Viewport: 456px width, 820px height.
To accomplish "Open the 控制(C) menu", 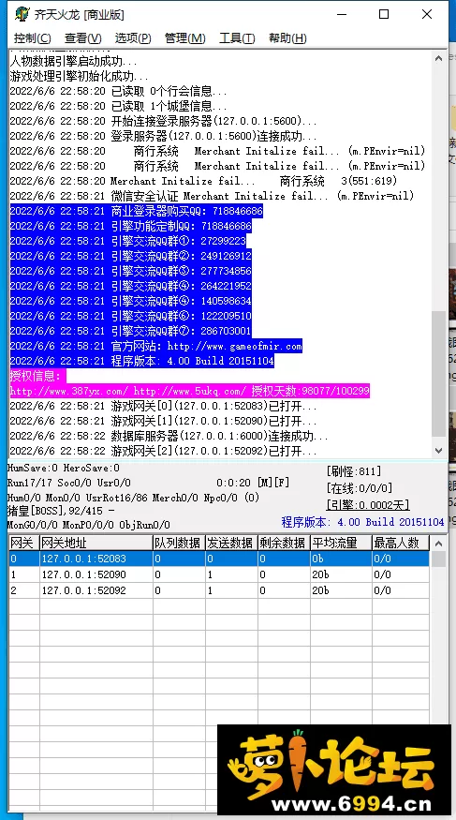I will (33, 38).
